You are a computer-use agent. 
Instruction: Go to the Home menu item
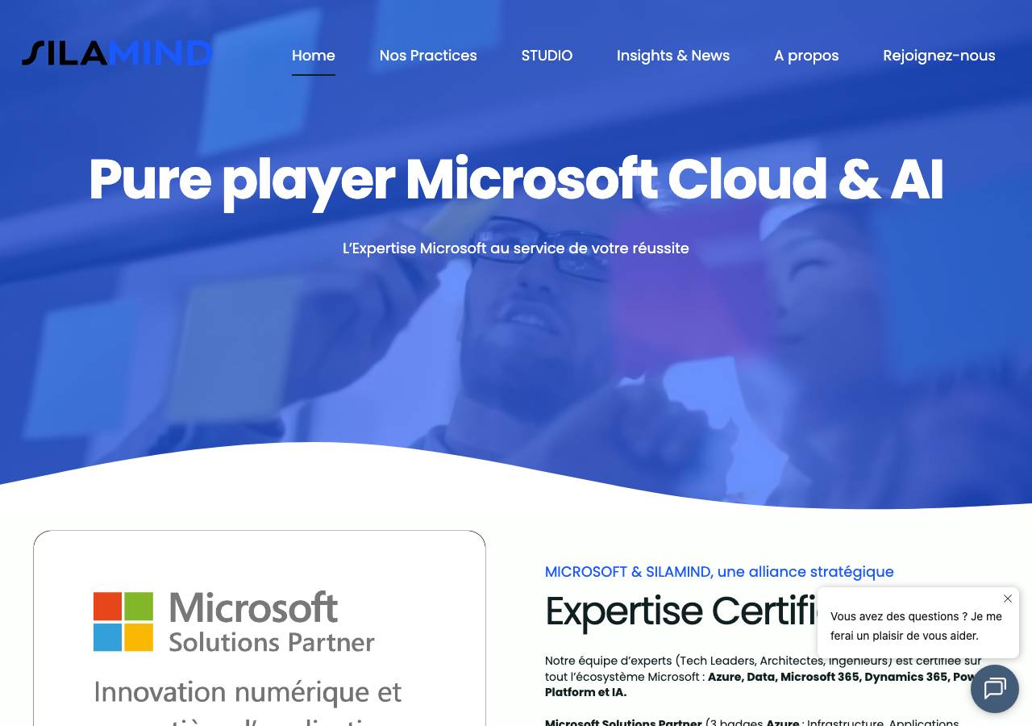(314, 56)
